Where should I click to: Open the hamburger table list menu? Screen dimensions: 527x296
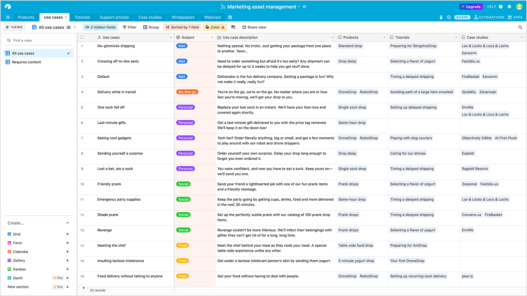point(8,17)
